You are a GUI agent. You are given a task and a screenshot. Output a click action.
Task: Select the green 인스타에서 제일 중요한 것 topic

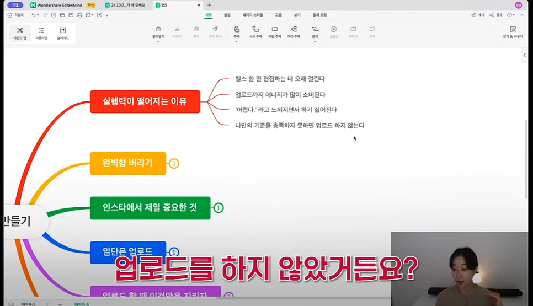tap(150, 208)
